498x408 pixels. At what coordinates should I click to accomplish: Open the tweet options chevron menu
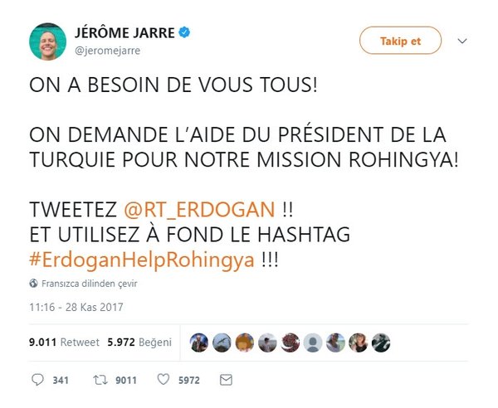click(463, 40)
